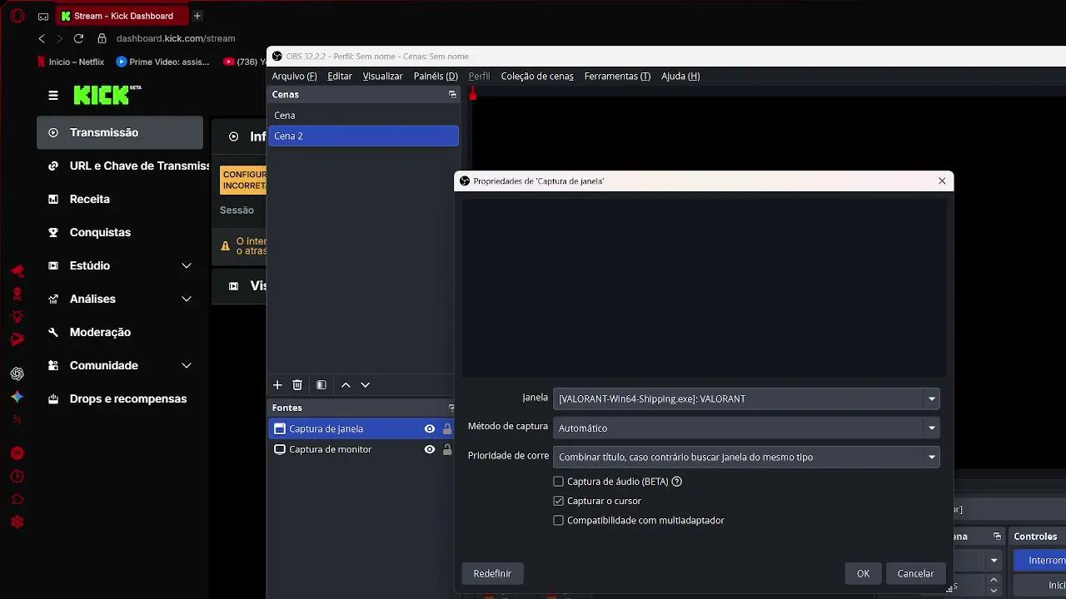Open the Ferramentas menu in OBS

click(x=617, y=76)
